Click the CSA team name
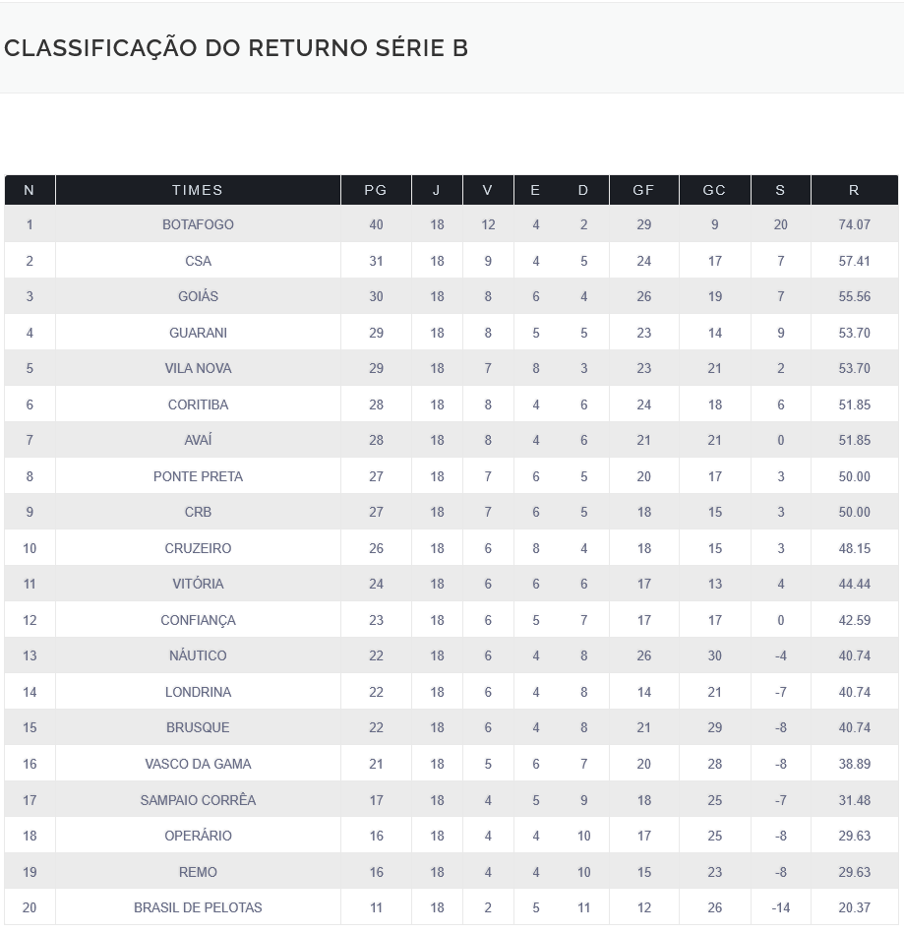 pyautogui.click(x=198, y=261)
